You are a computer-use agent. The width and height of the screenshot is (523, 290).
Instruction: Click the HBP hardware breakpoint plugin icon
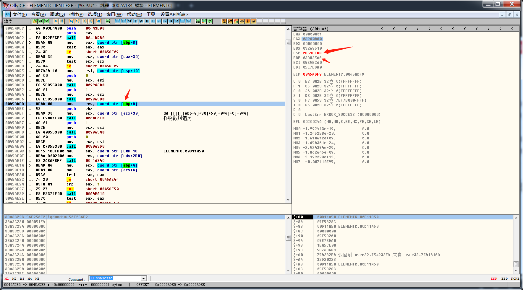(242, 21)
